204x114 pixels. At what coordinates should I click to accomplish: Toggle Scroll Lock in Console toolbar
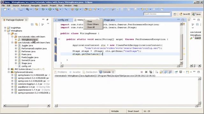161,72
